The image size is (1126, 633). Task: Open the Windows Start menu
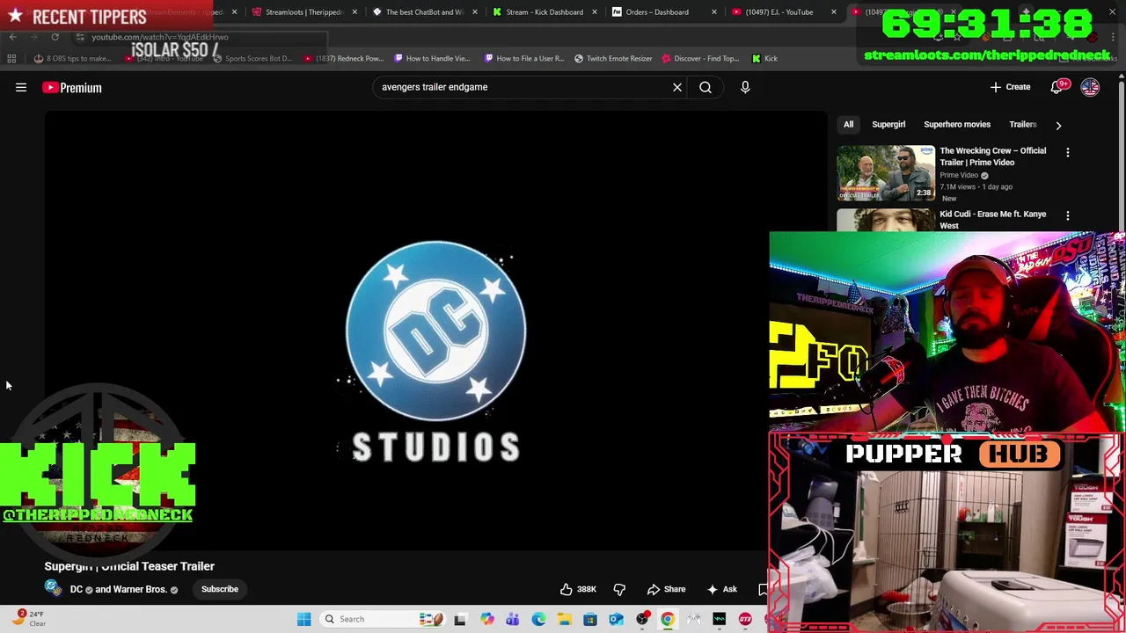point(303,619)
